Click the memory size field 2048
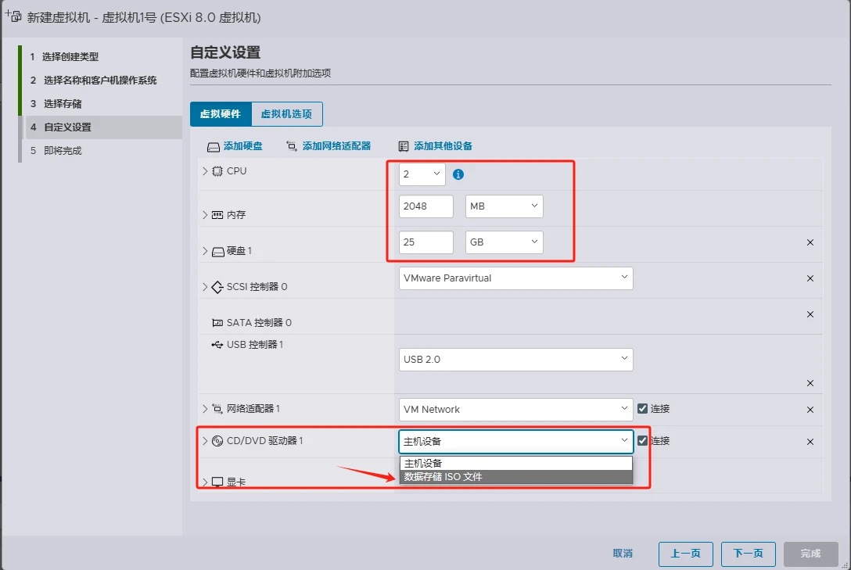The height and width of the screenshot is (570, 851). pos(426,206)
